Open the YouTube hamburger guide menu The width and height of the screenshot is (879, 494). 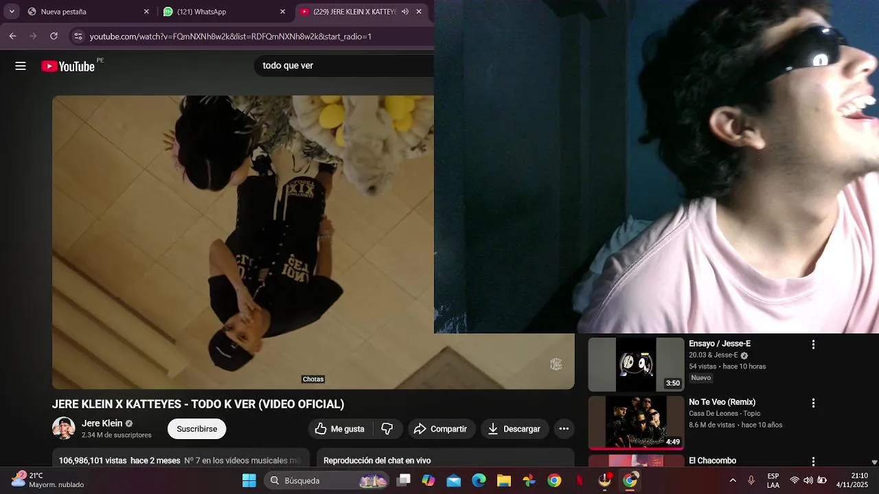click(x=21, y=66)
